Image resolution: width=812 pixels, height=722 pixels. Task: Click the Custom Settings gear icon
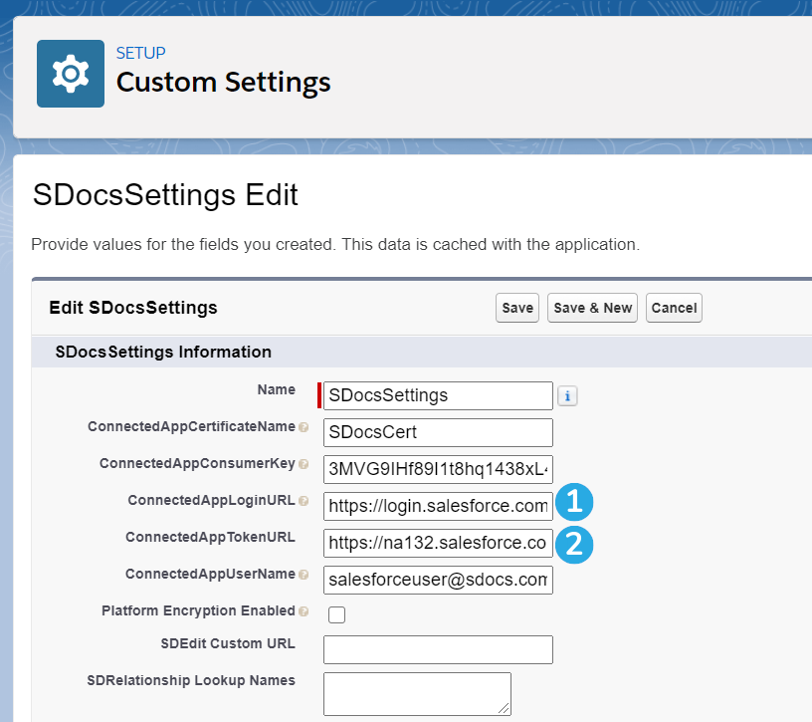click(x=71, y=74)
